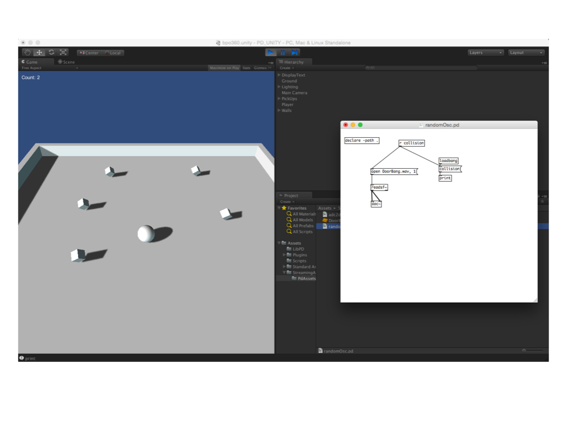
Task: Open the Project tab
Action: point(291,195)
